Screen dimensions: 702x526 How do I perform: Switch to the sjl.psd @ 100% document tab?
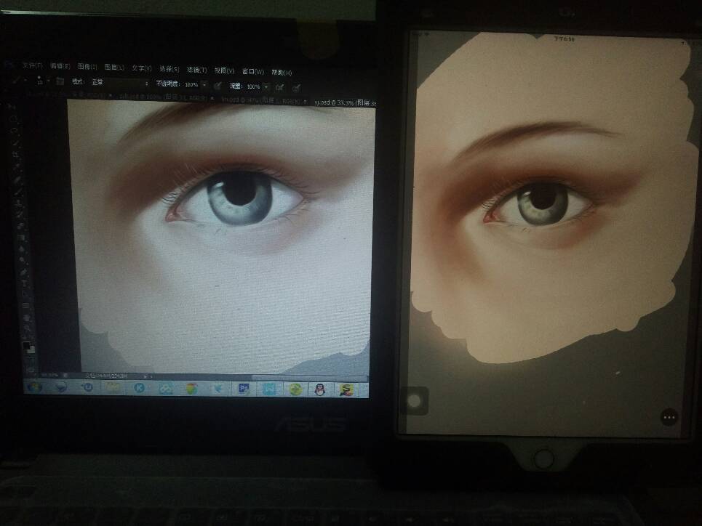tap(164, 97)
